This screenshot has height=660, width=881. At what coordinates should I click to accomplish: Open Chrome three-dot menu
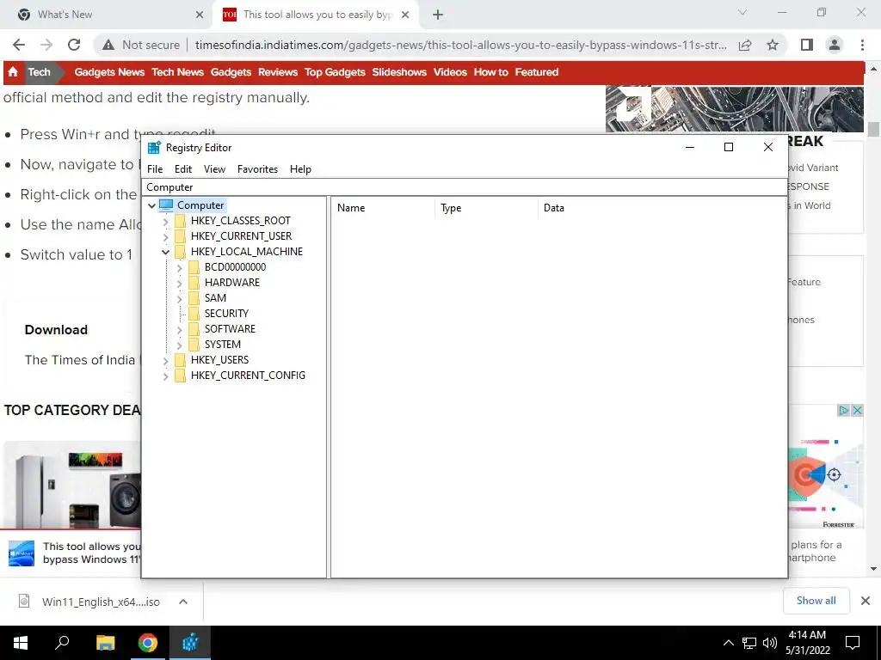(x=862, y=45)
